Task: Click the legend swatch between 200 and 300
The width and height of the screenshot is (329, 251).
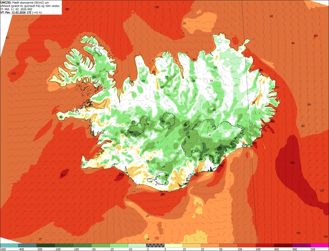Action: pyautogui.click(x=265, y=245)
